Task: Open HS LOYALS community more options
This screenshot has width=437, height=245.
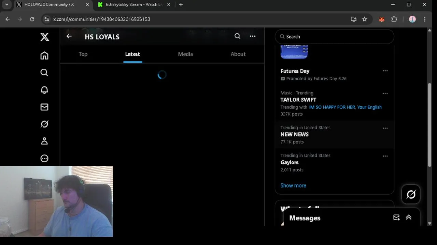Action: coord(253,36)
